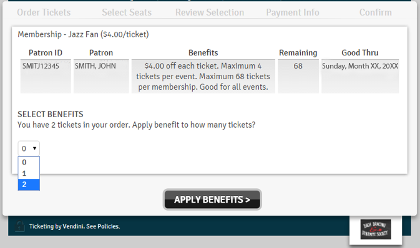
Task: Open the Vendini link in footer
Action: (73, 226)
